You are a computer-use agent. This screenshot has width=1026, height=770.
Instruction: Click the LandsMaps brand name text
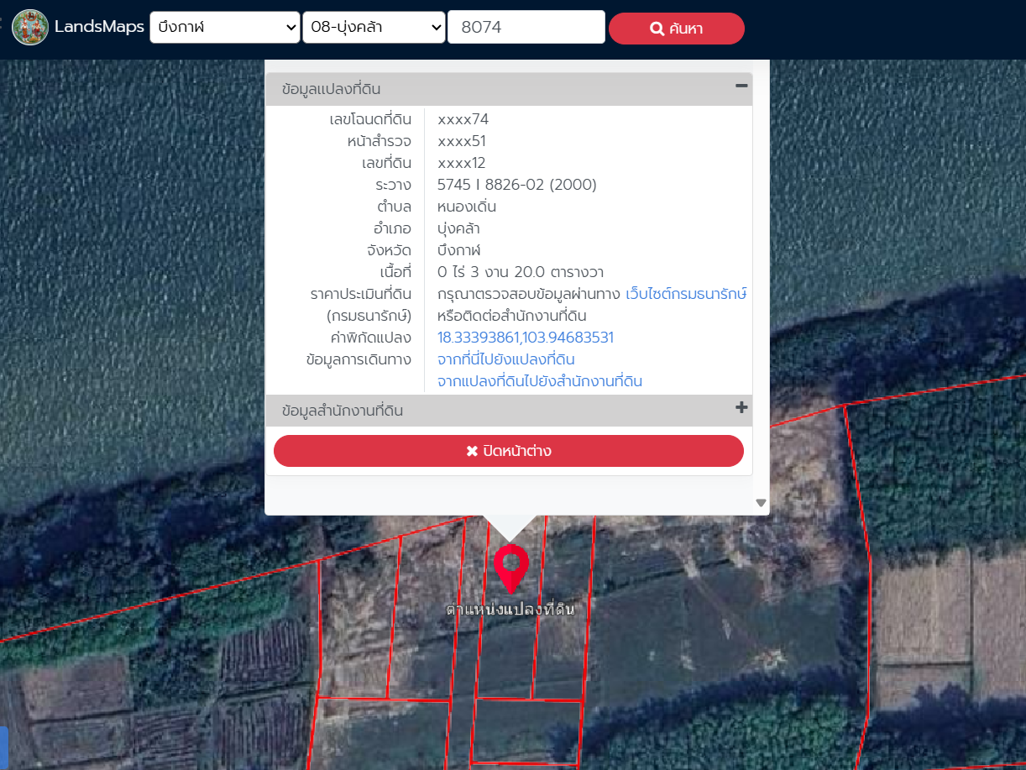(99, 28)
